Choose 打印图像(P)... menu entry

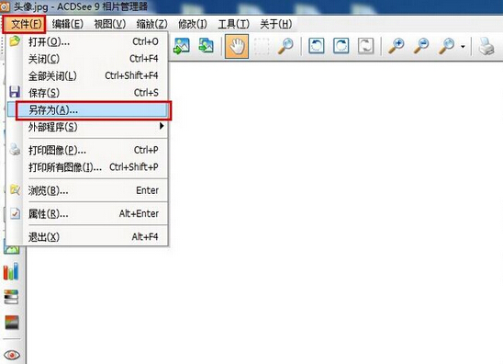(87, 150)
